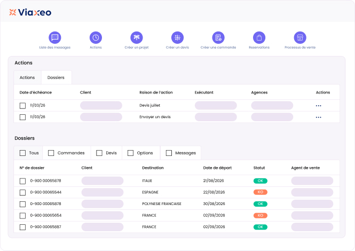This screenshot has width=355, height=251.
Task: Click the Exécutant column header
Action: pos(204,92)
